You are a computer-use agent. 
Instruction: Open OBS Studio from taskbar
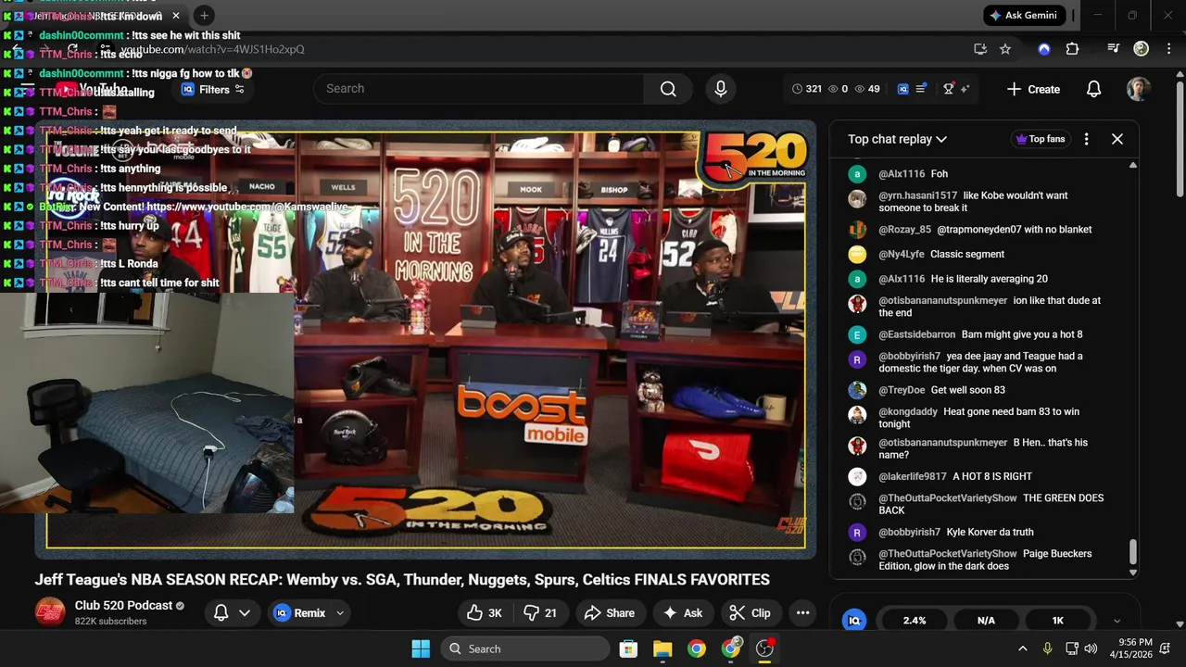click(764, 648)
